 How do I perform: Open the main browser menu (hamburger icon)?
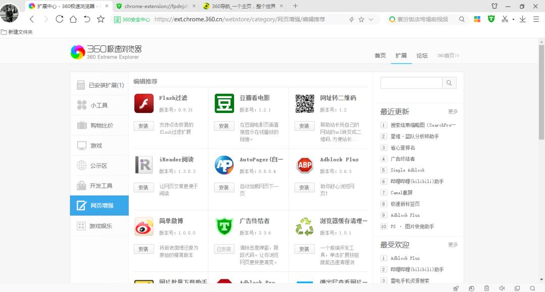point(536,19)
